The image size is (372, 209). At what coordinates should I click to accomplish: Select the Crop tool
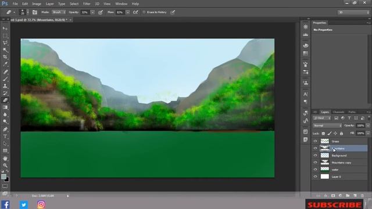click(5, 57)
